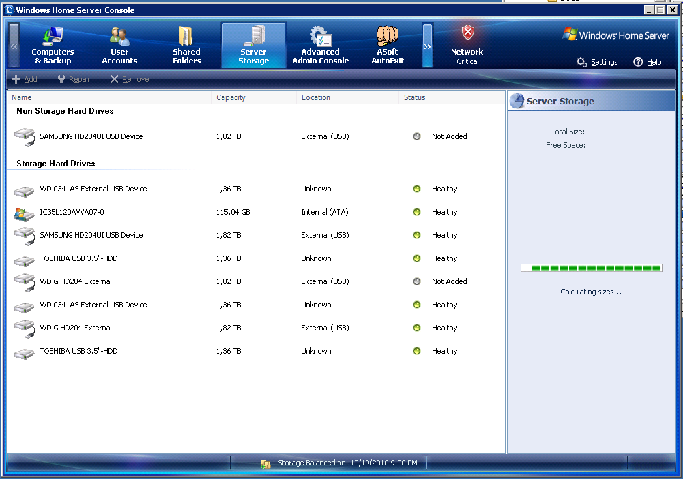Click the IC35L120AVVA07-0 system drive icon
Viewport: 683px width, 479px height.
click(24, 214)
